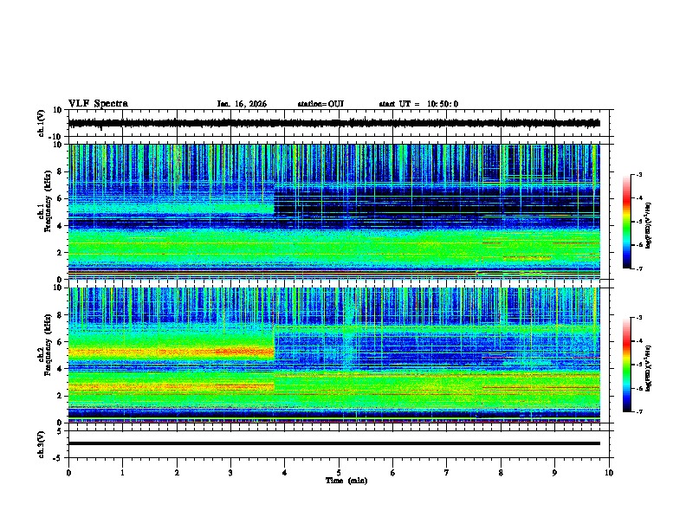Click time axis tick label "3"

230,473
